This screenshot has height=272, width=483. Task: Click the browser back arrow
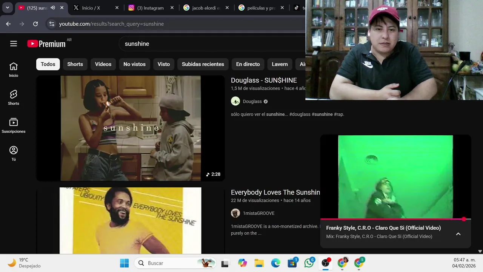point(8,24)
